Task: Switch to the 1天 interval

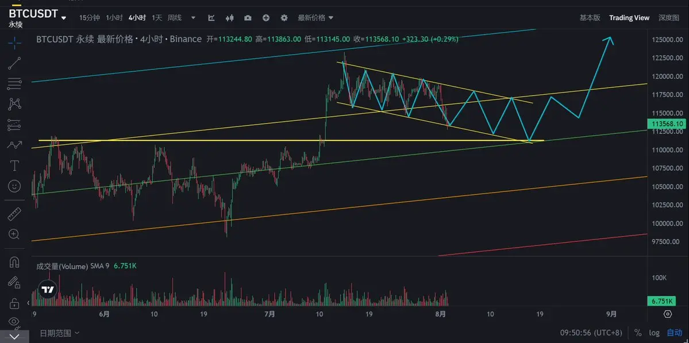Action: point(157,18)
